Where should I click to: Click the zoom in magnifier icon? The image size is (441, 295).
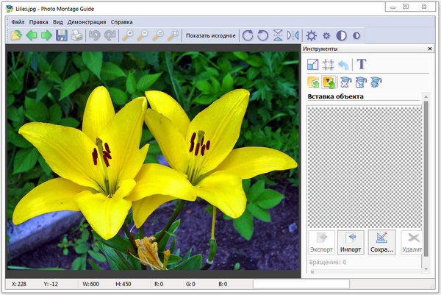tap(128, 35)
